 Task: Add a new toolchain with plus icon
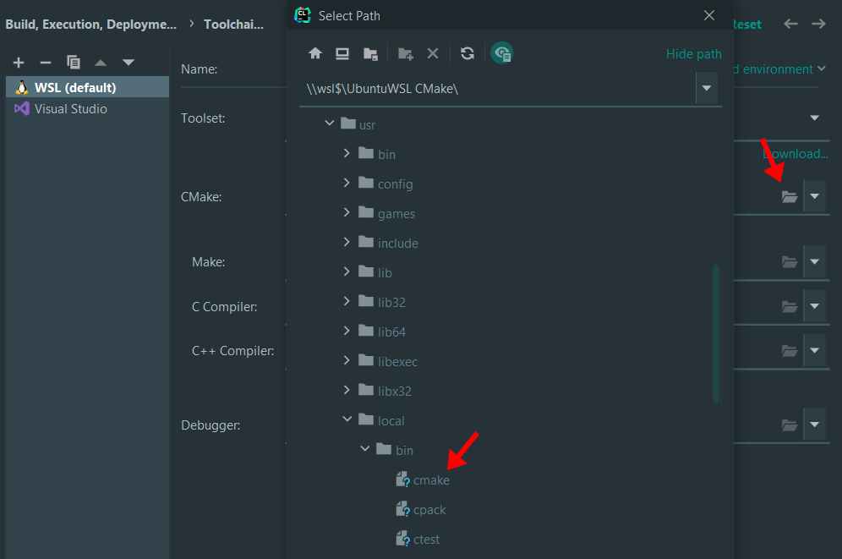[x=19, y=63]
